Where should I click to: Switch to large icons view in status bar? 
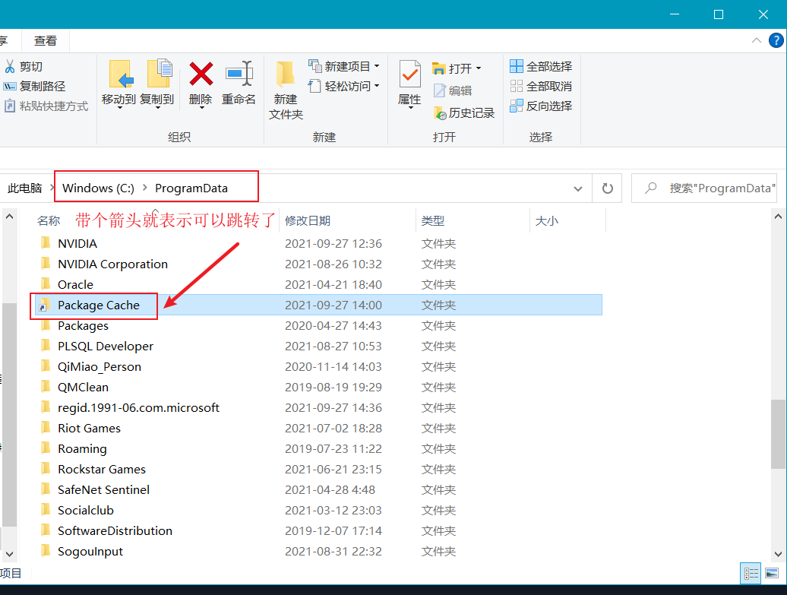coord(772,574)
